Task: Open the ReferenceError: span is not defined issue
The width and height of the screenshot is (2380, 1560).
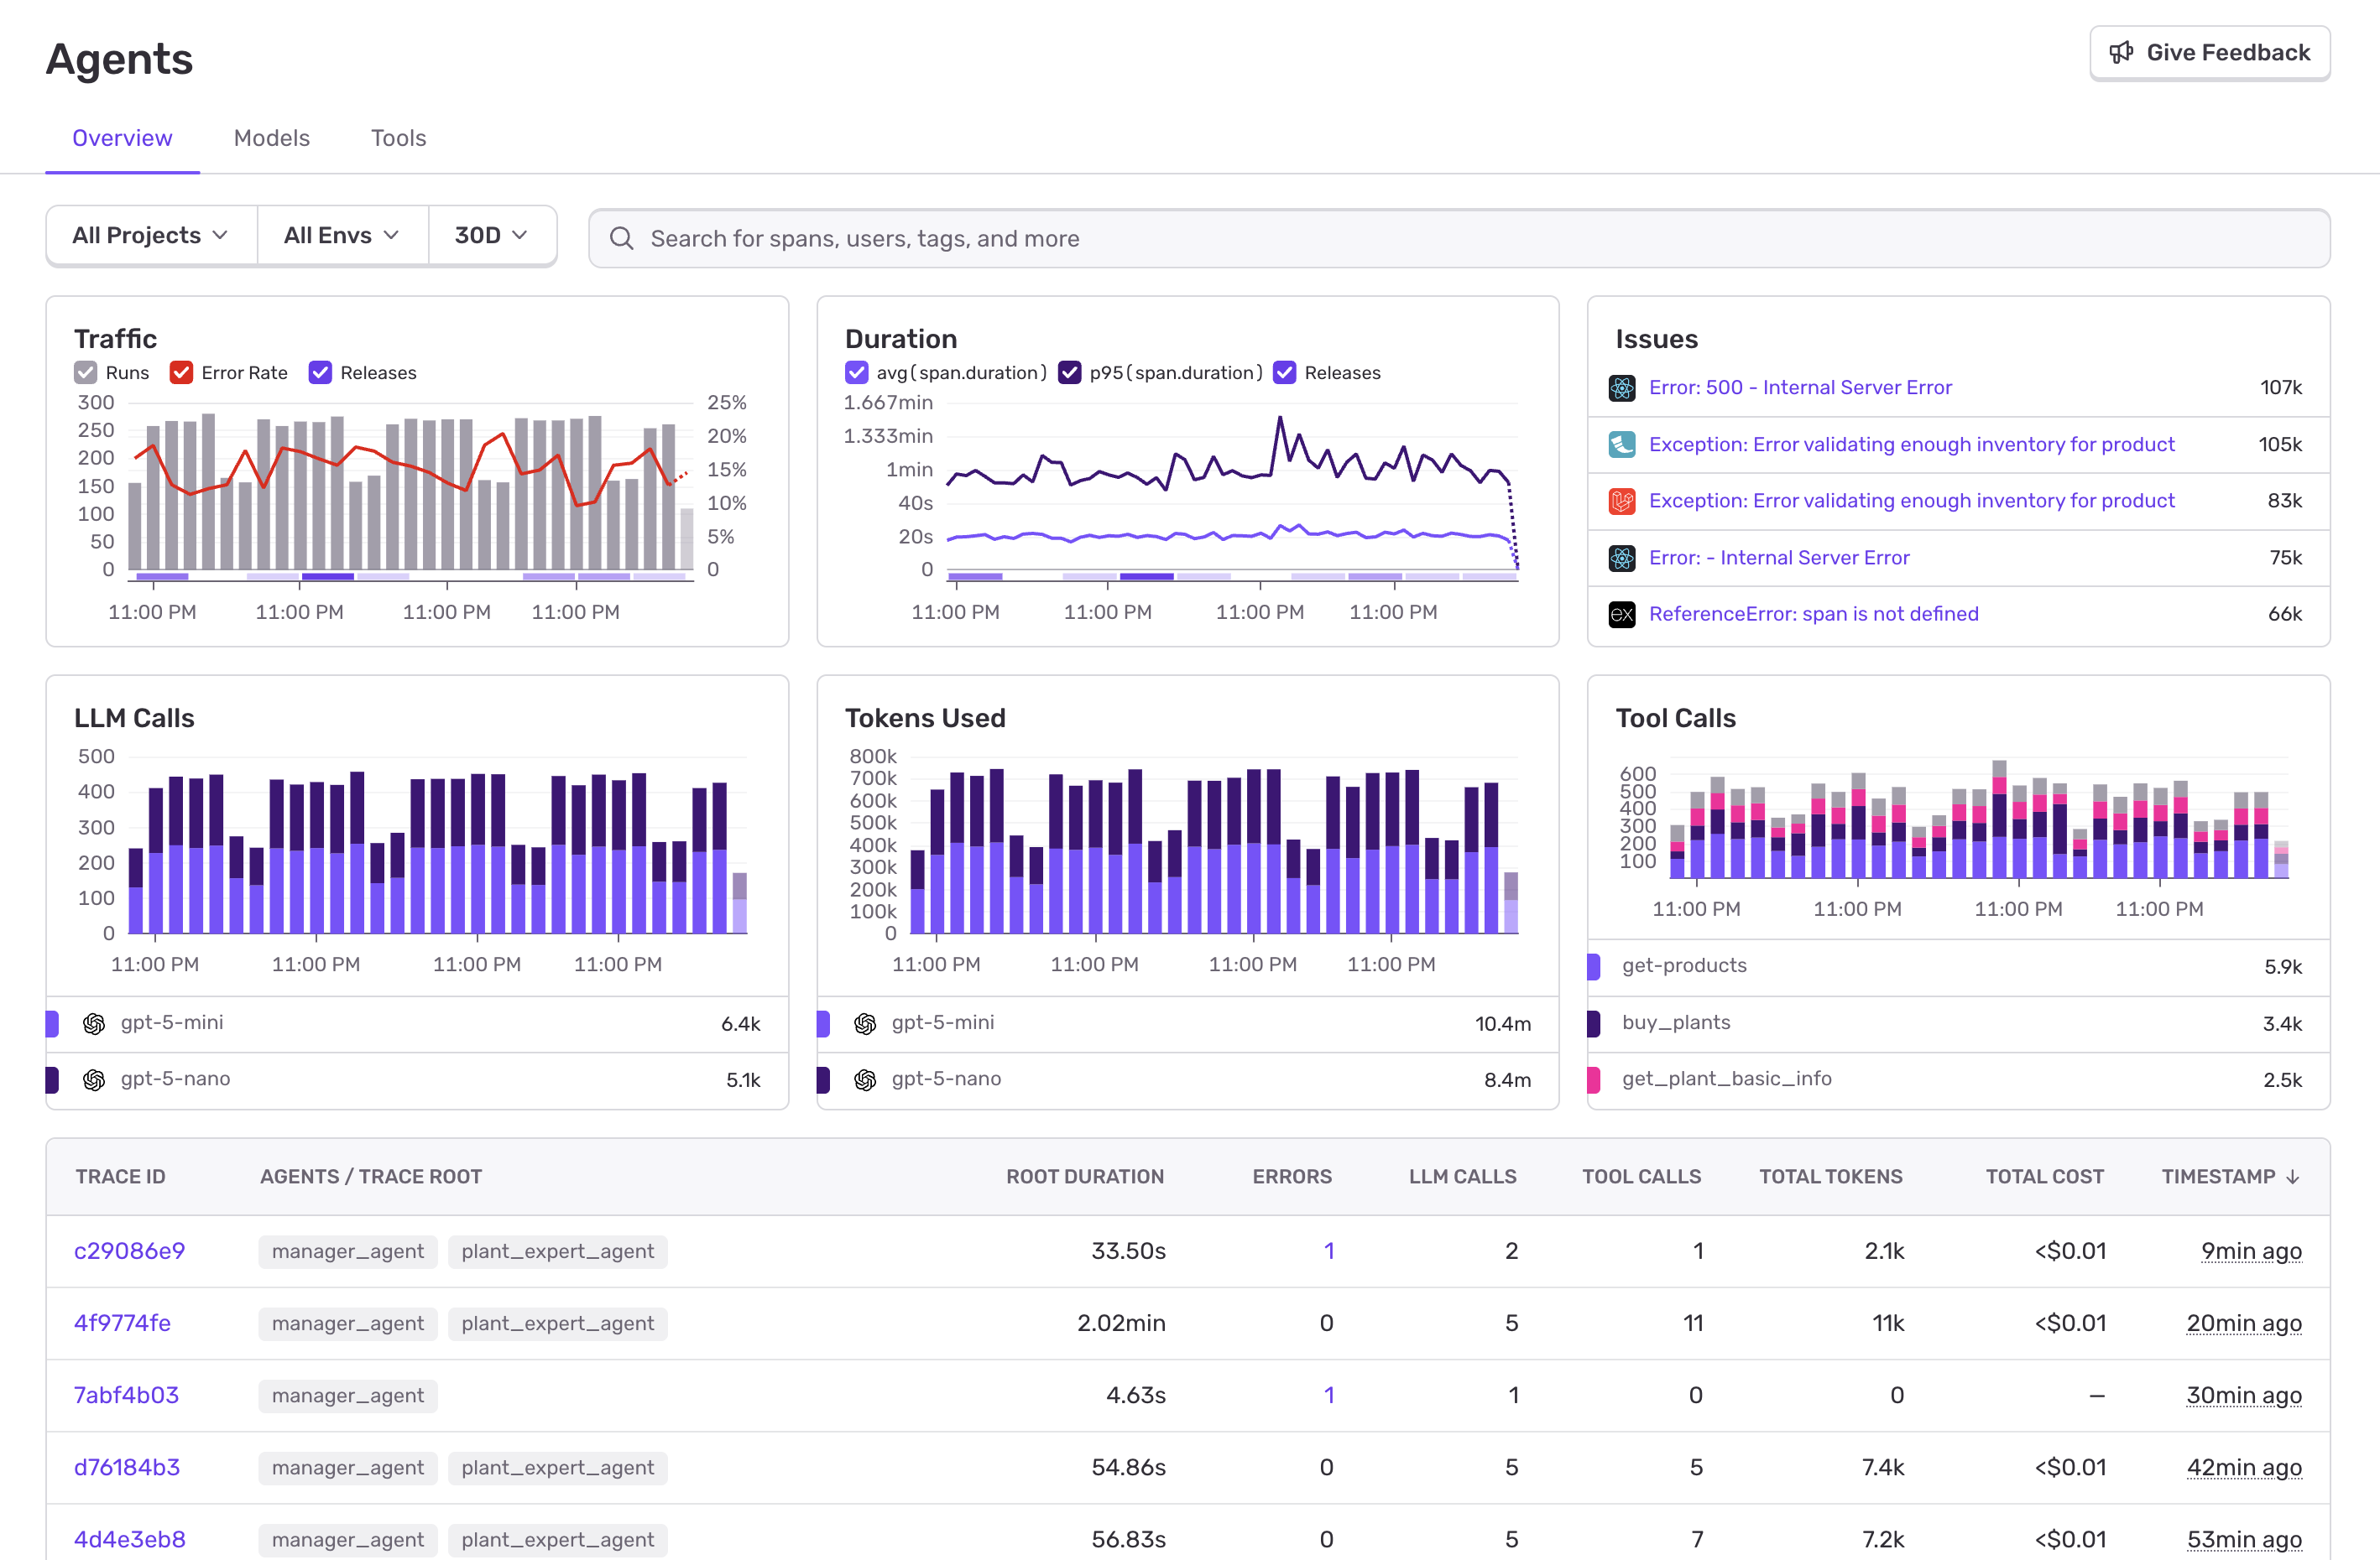Action: [1814, 614]
